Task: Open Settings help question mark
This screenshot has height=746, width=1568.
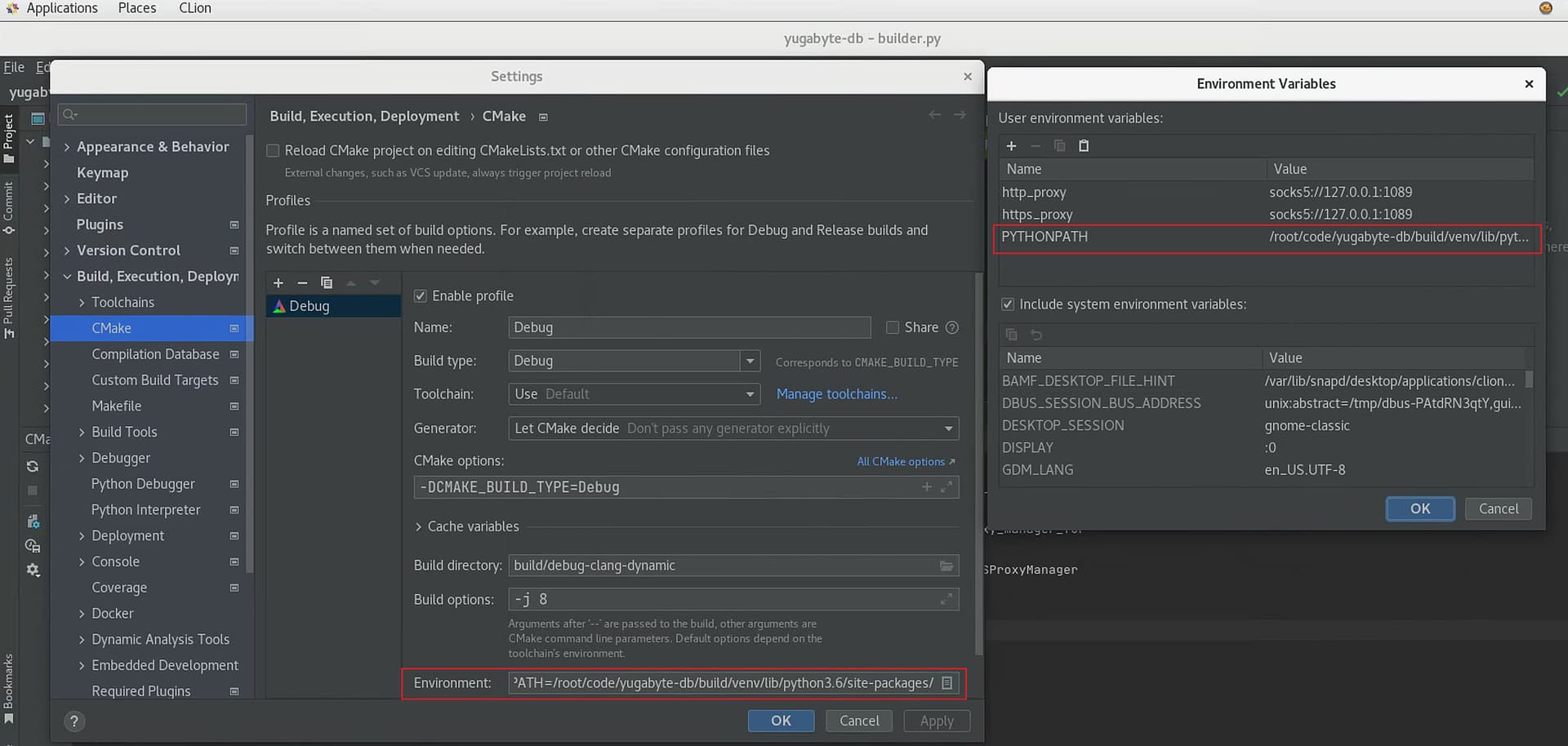Action: pos(74,722)
